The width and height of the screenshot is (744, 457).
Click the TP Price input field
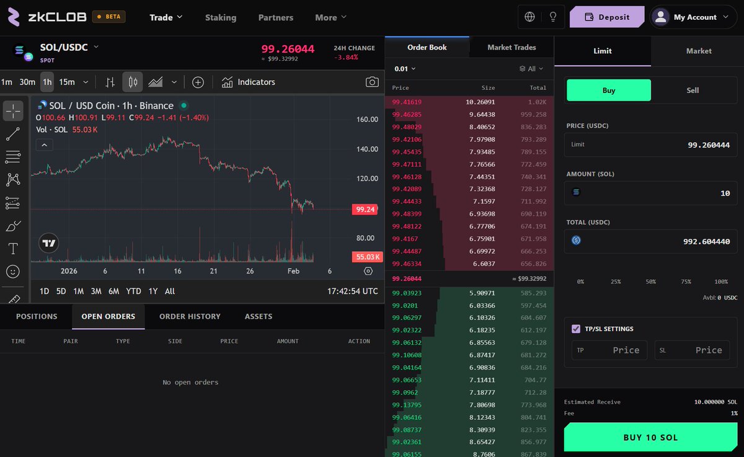point(609,350)
